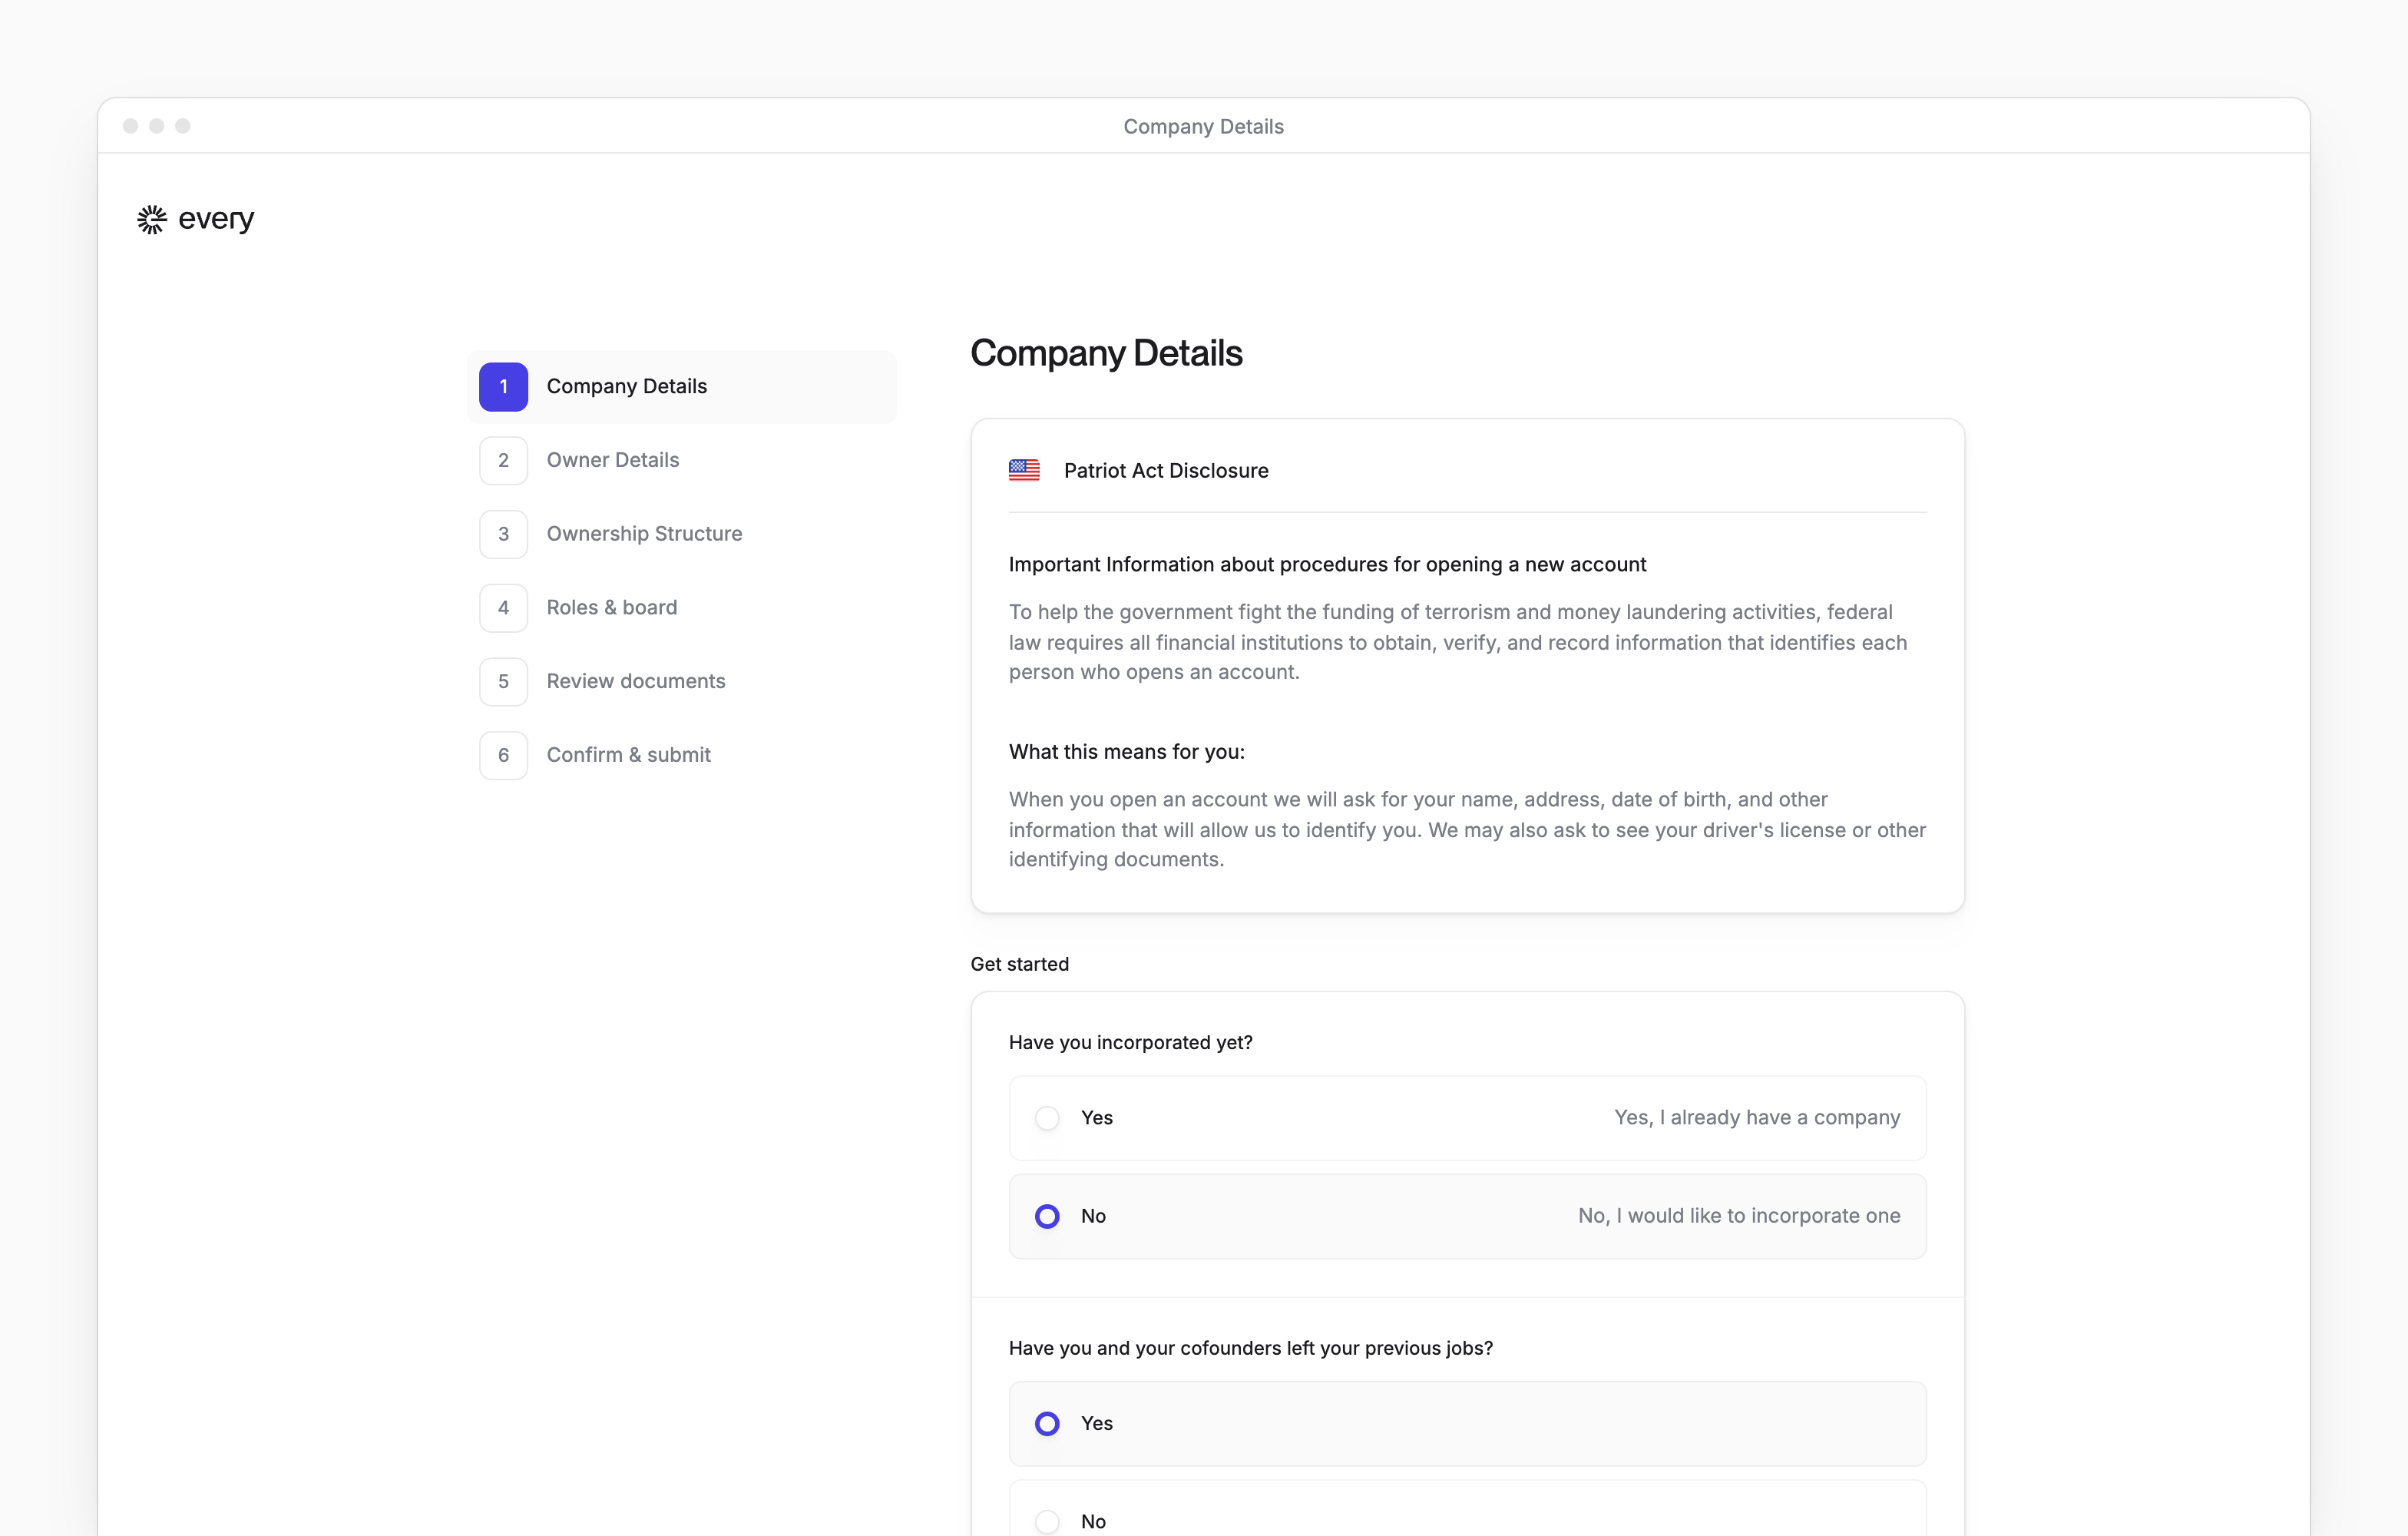Select step number 5 badge
The width and height of the screenshot is (2408, 1536).
pyautogui.click(x=503, y=681)
